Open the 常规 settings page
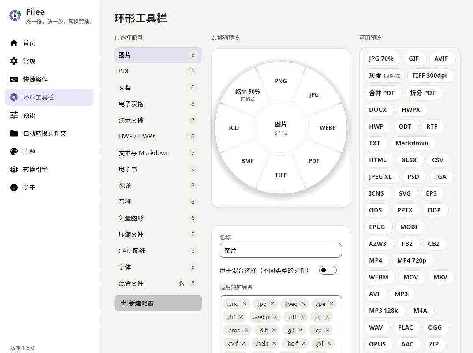This screenshot has width=473, height=353. [49, 61]
